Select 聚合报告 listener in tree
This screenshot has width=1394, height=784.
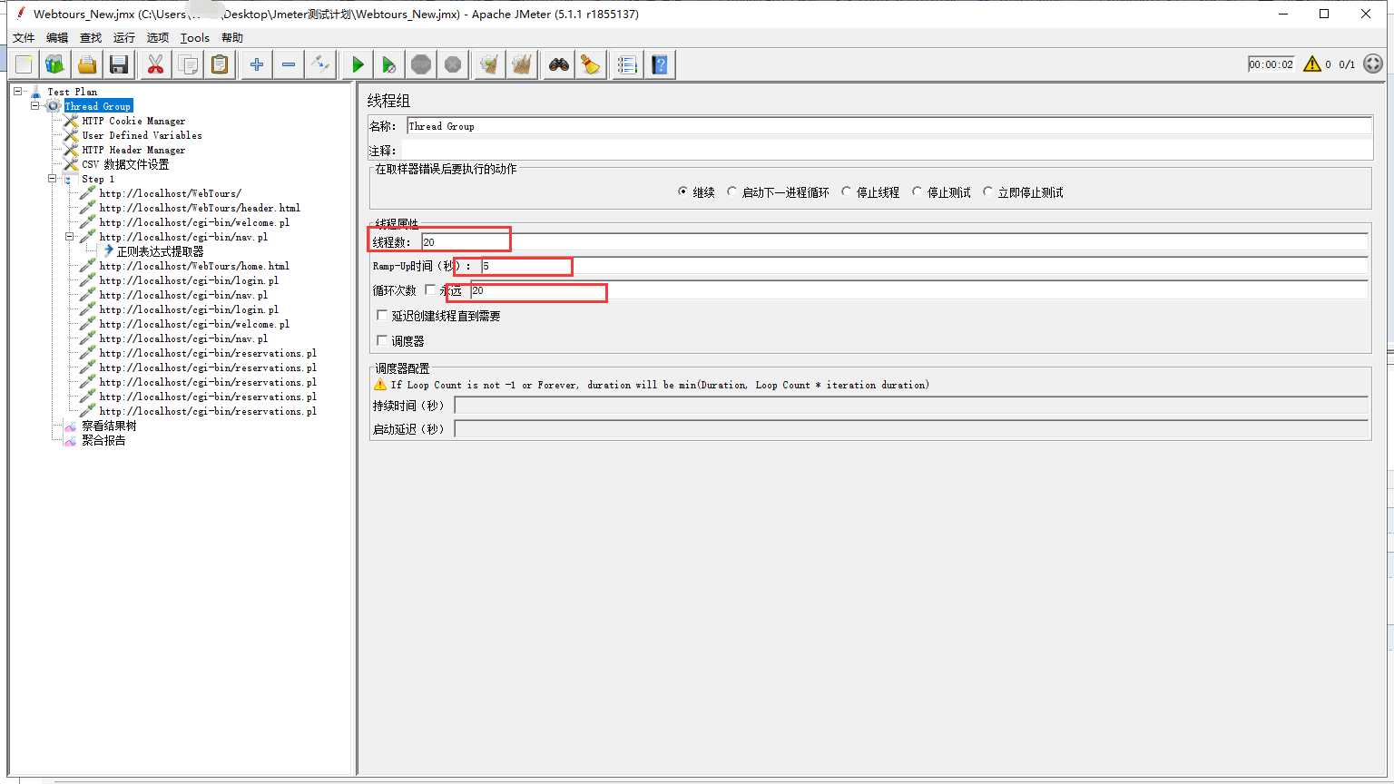[x=103, y=440]
